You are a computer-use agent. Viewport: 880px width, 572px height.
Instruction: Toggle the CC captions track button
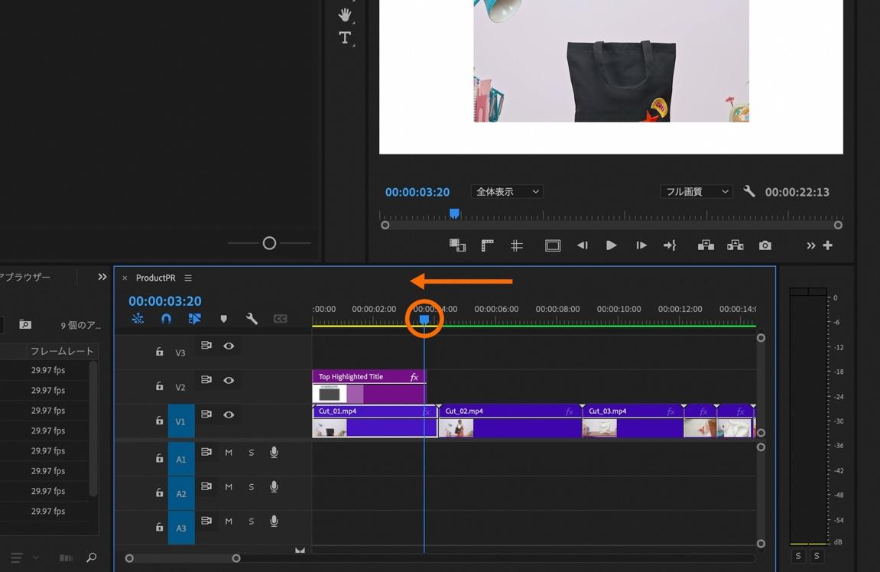(x=280, y=319)
